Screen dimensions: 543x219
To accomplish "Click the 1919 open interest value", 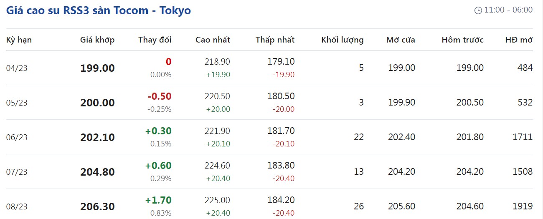I will [524, 206].
